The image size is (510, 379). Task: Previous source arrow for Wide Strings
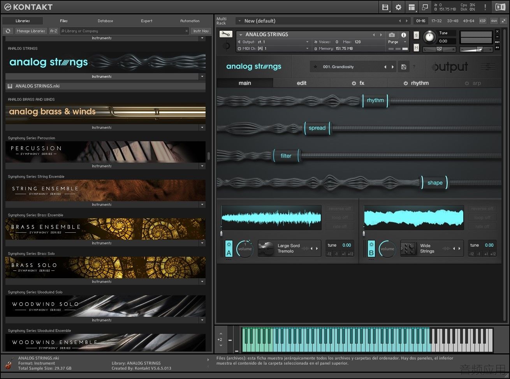tap(454, 249)
